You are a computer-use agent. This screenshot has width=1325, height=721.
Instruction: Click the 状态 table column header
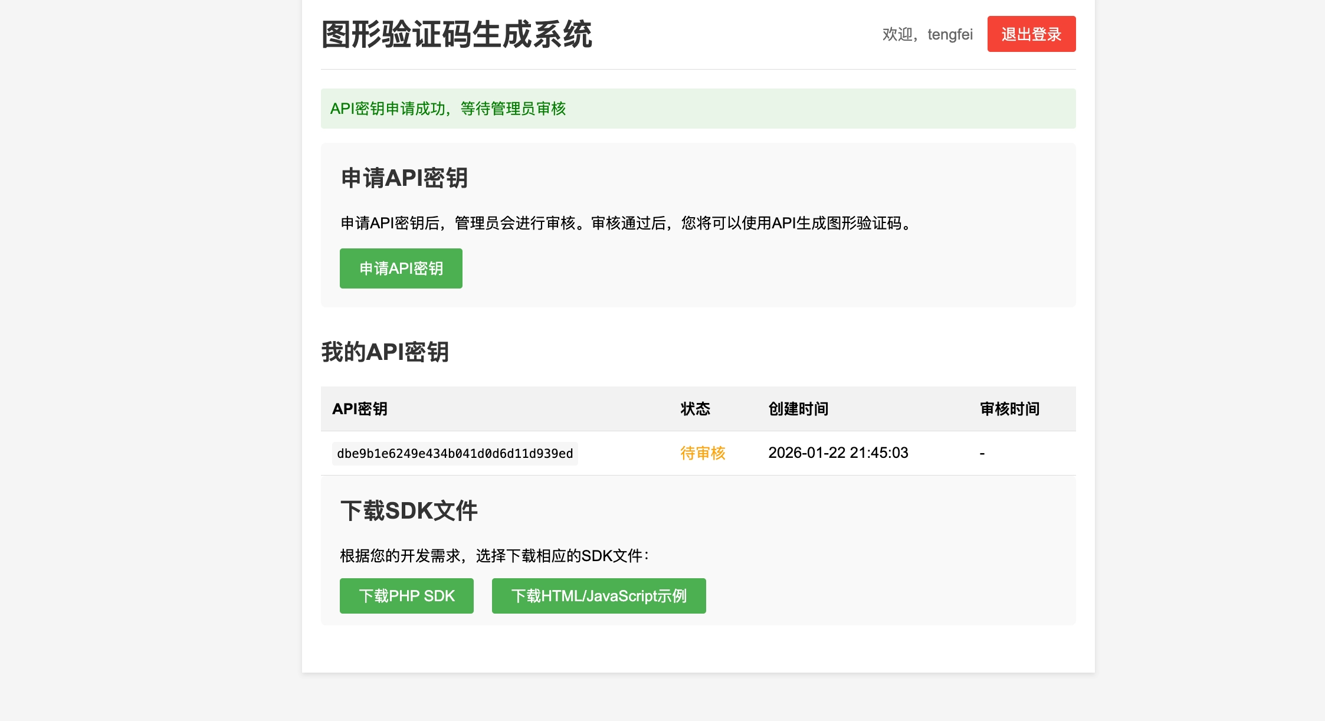click(x=695, y=408)
